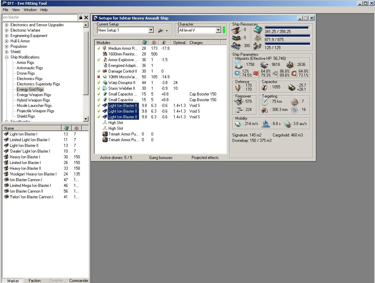Click the targeting range icon showing 75 km

point(264,102)
